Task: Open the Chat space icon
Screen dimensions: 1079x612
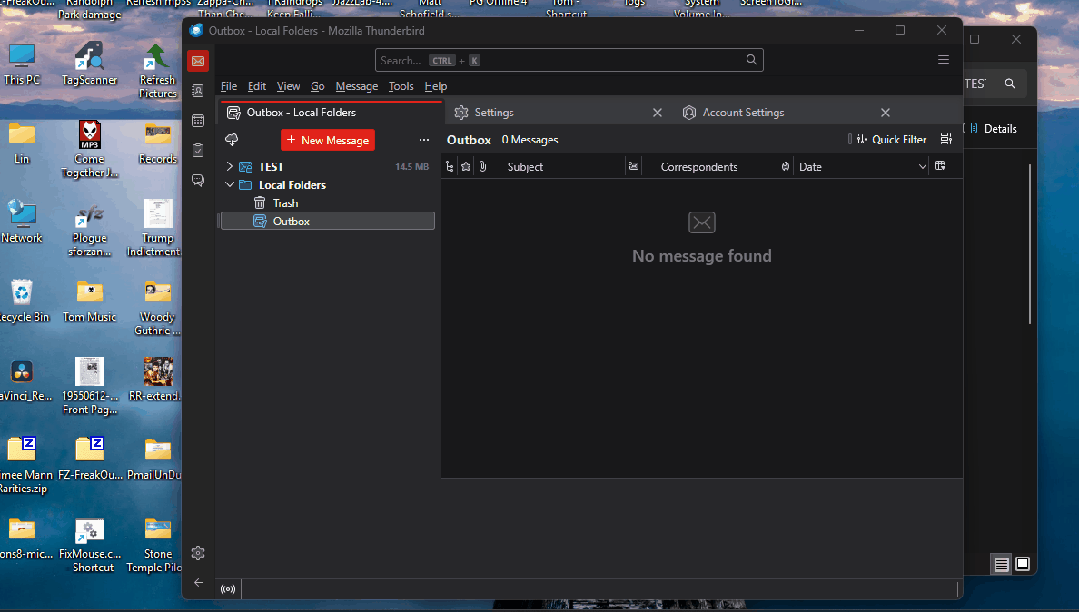Action: point(198,181)
